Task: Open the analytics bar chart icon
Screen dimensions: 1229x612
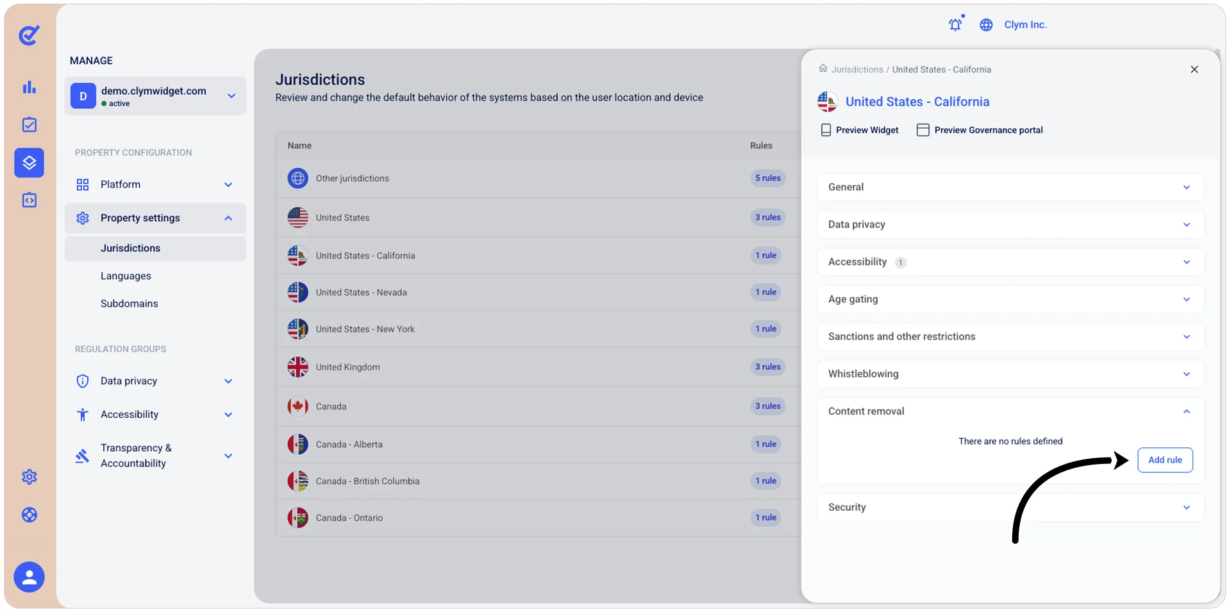Action: click(29, 87)
